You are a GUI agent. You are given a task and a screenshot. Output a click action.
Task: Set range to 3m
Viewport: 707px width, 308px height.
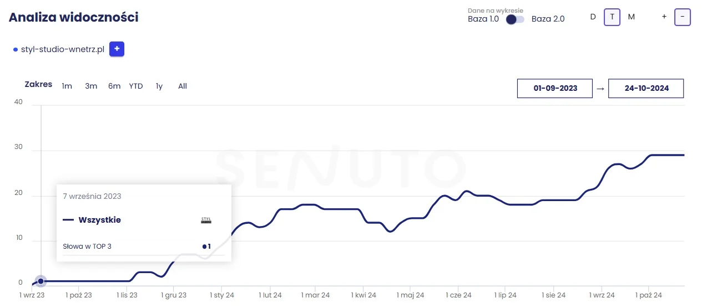click(x=91, y=86)
